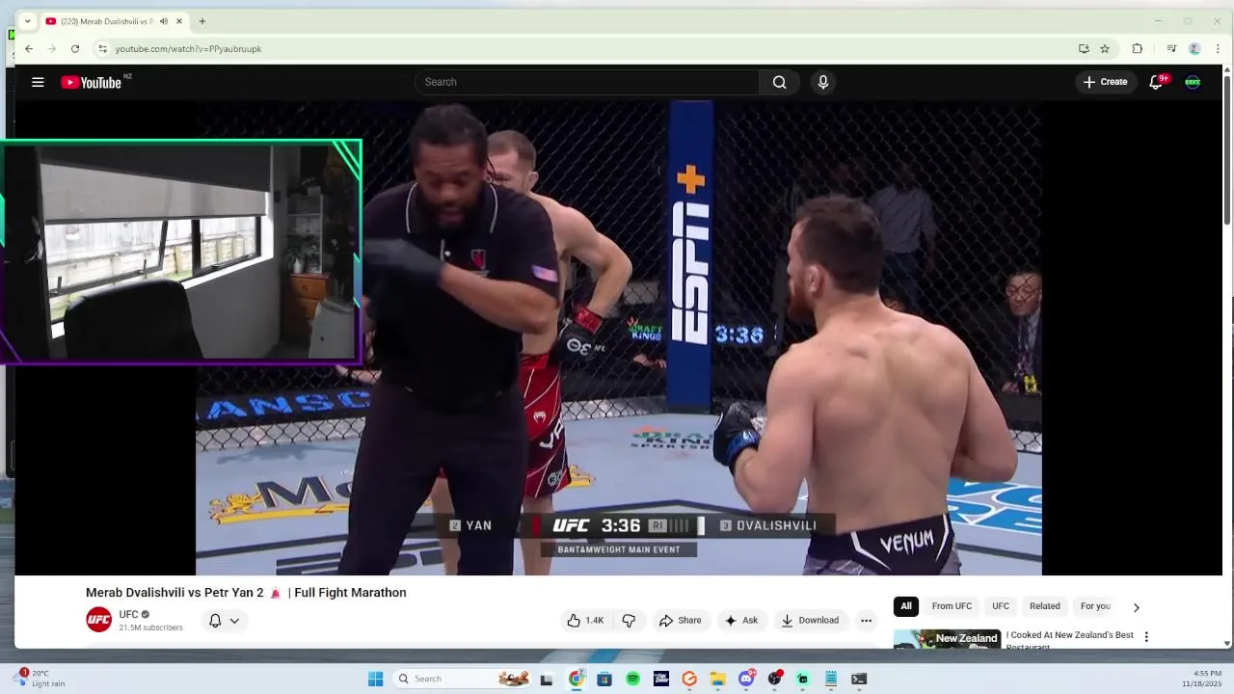Click the YouTube search magnifier button
Viewport: 1234px width, 694px height.
(779, 82)
